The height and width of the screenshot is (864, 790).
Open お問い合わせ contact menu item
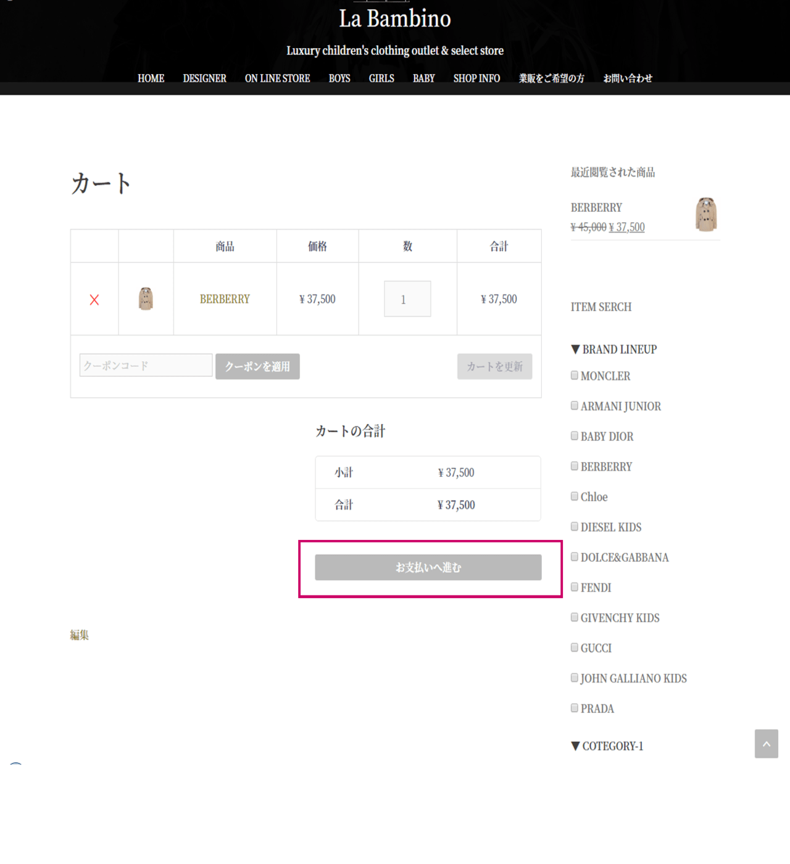(628, 78)
